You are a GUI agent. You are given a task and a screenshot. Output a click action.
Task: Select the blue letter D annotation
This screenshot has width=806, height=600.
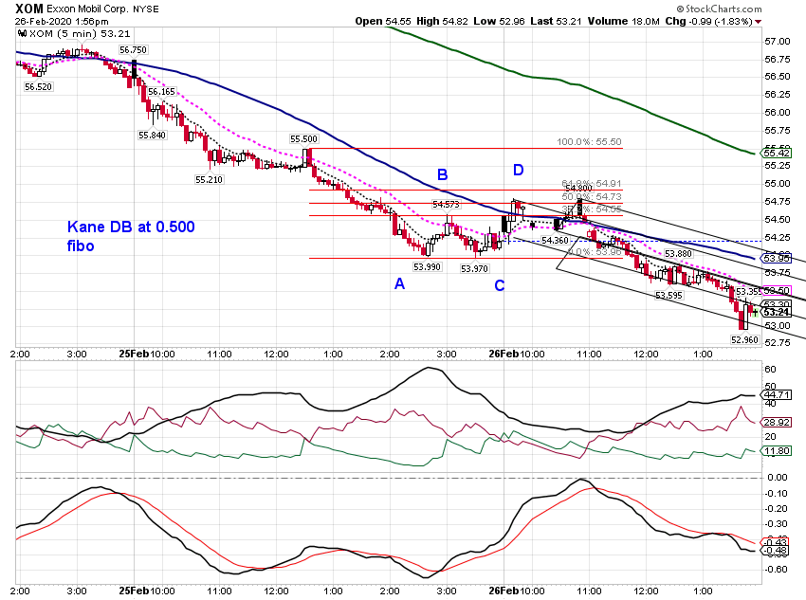pos(518,170)
